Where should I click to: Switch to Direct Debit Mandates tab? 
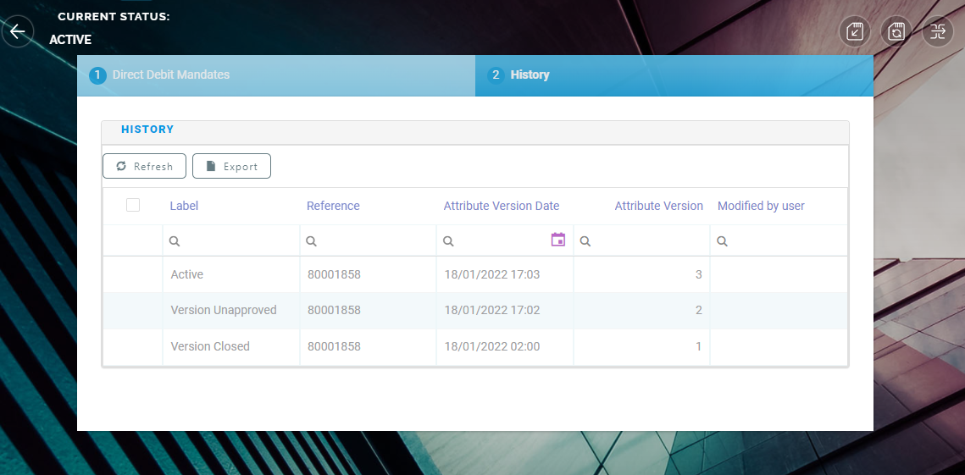170,75
